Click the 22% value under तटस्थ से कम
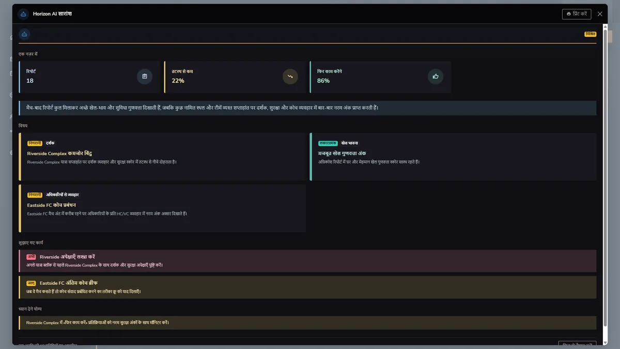This screenshot has height=349, width=620. 178,81
